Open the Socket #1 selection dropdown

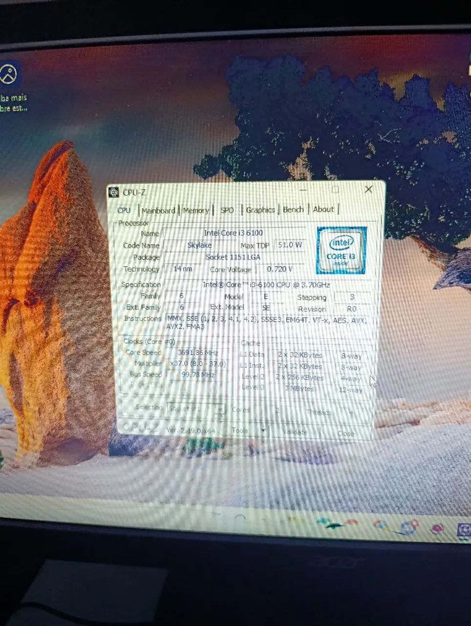click(196, 408)
